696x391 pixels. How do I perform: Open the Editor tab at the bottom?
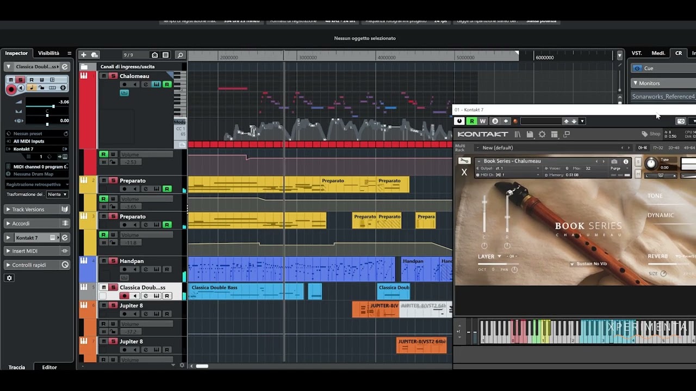click(x=49, y=367)
